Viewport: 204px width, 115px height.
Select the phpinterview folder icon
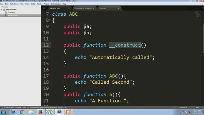click(4, 10)
